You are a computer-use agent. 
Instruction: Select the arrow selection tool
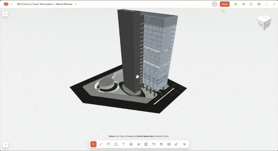point(94,144)
